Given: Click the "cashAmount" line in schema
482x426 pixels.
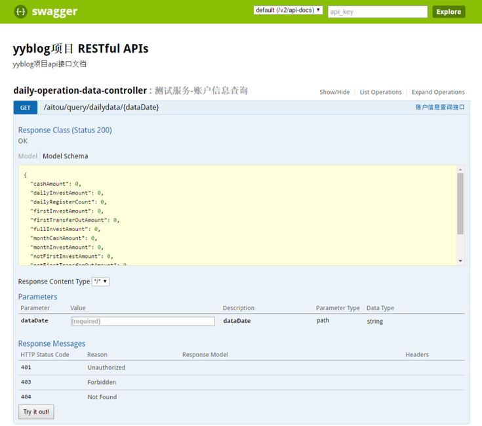Looking at the screenshot, I should 56,184.
